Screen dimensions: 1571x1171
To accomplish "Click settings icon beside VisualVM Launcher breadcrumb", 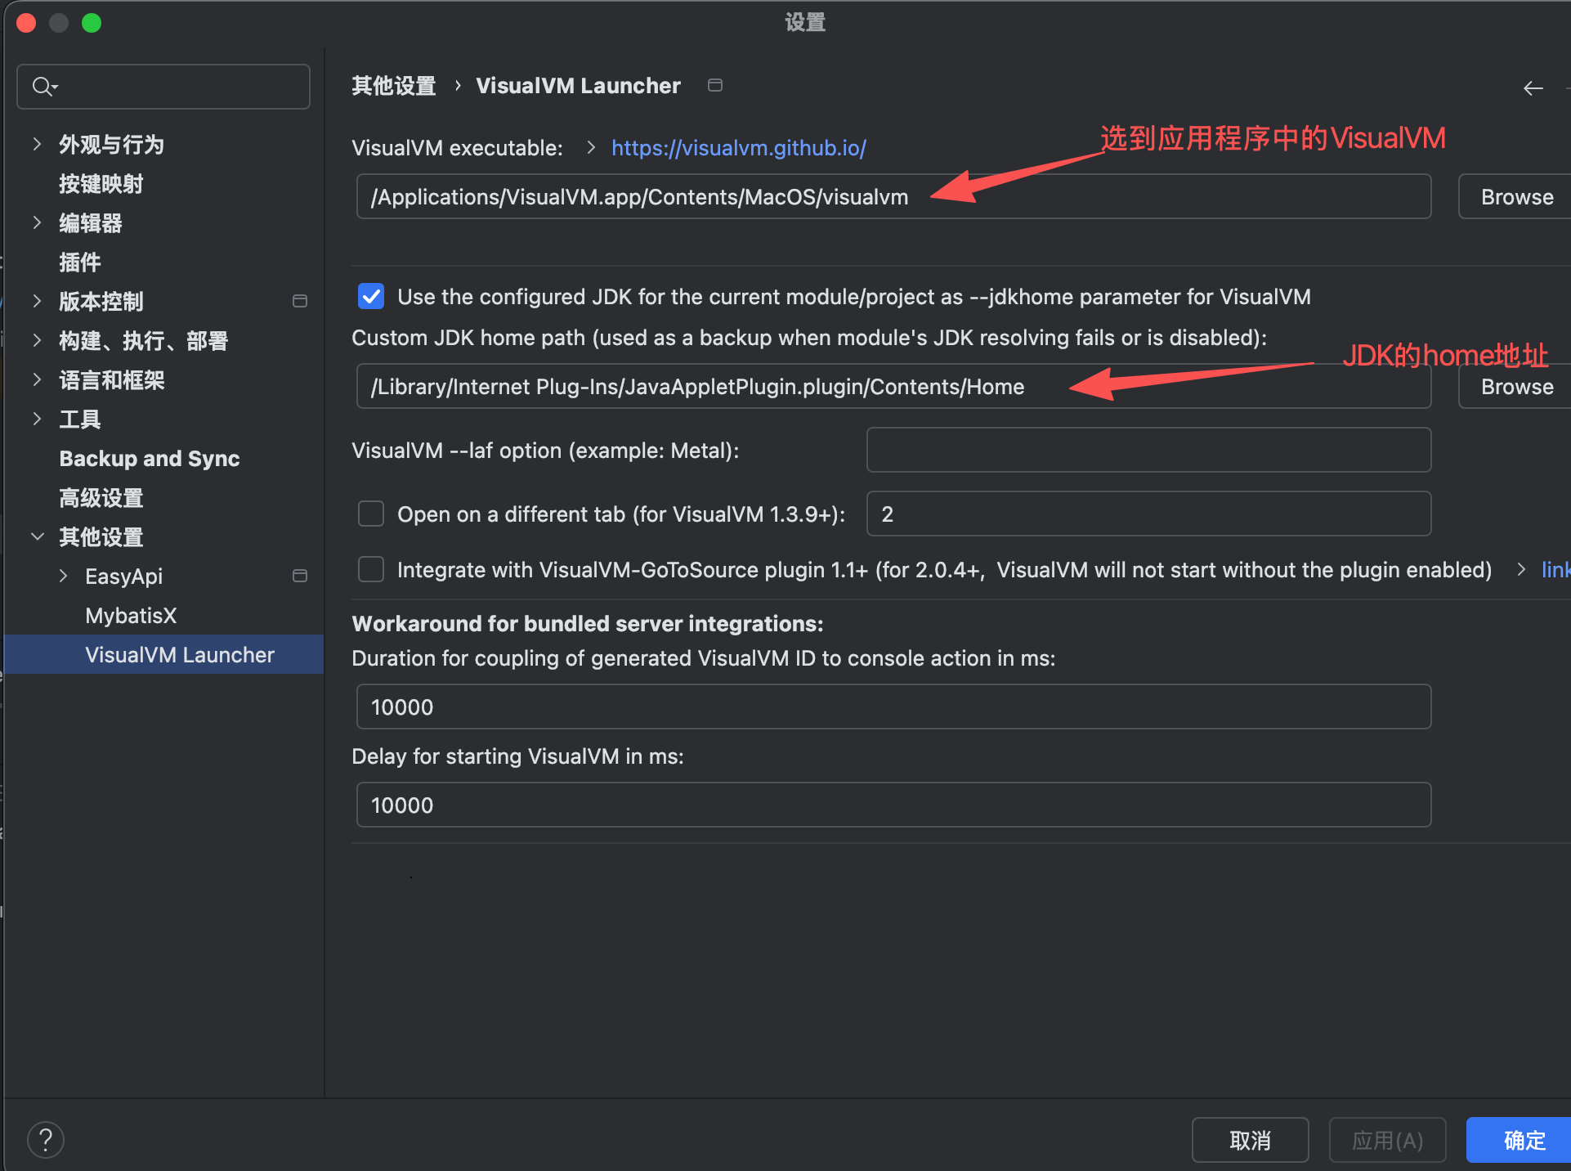I will [715, 85].
